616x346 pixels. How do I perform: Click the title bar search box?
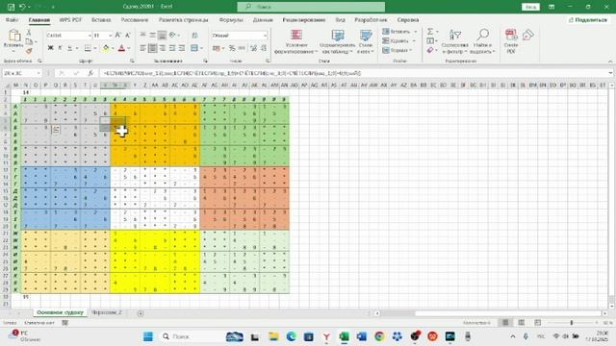click(x=311, y=7)
